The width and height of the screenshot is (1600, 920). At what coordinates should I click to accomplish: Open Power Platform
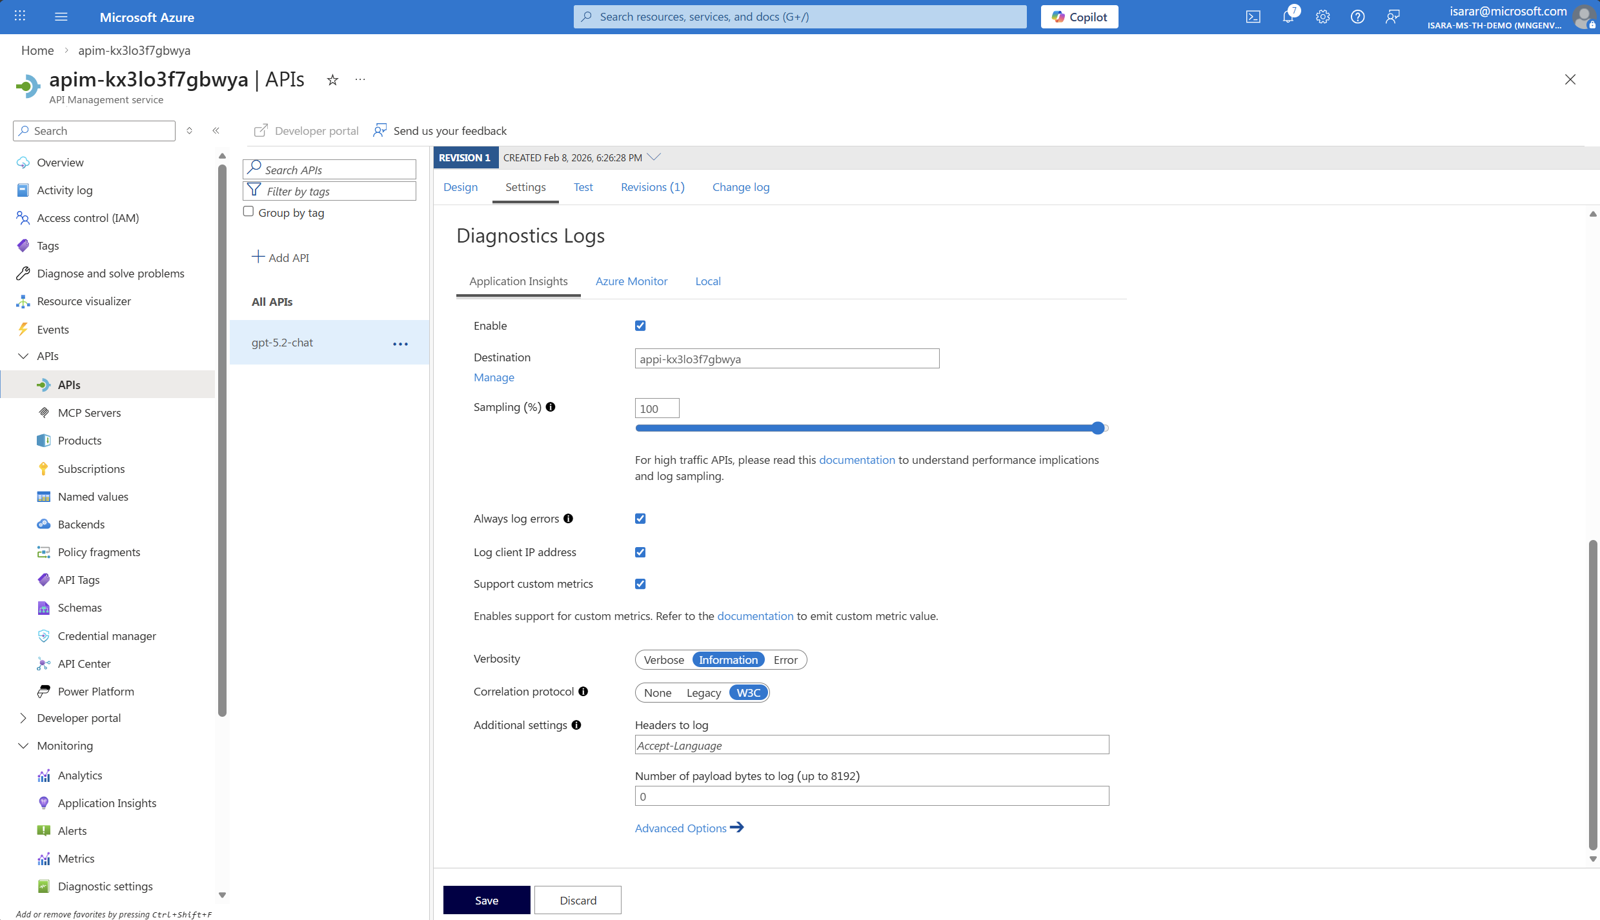coord(96,692)
